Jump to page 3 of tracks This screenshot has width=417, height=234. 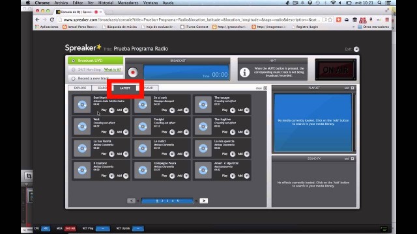tap(167, 201)
